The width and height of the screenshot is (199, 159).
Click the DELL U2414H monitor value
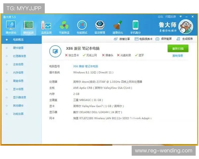coord(98,112)
